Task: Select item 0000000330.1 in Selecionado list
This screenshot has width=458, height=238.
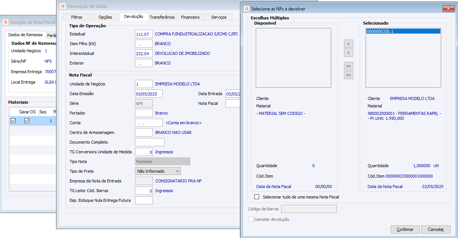Action: pos(403,31)
